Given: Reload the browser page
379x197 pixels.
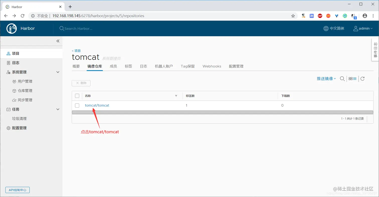Looking at the screenshot, I should 23,16.
